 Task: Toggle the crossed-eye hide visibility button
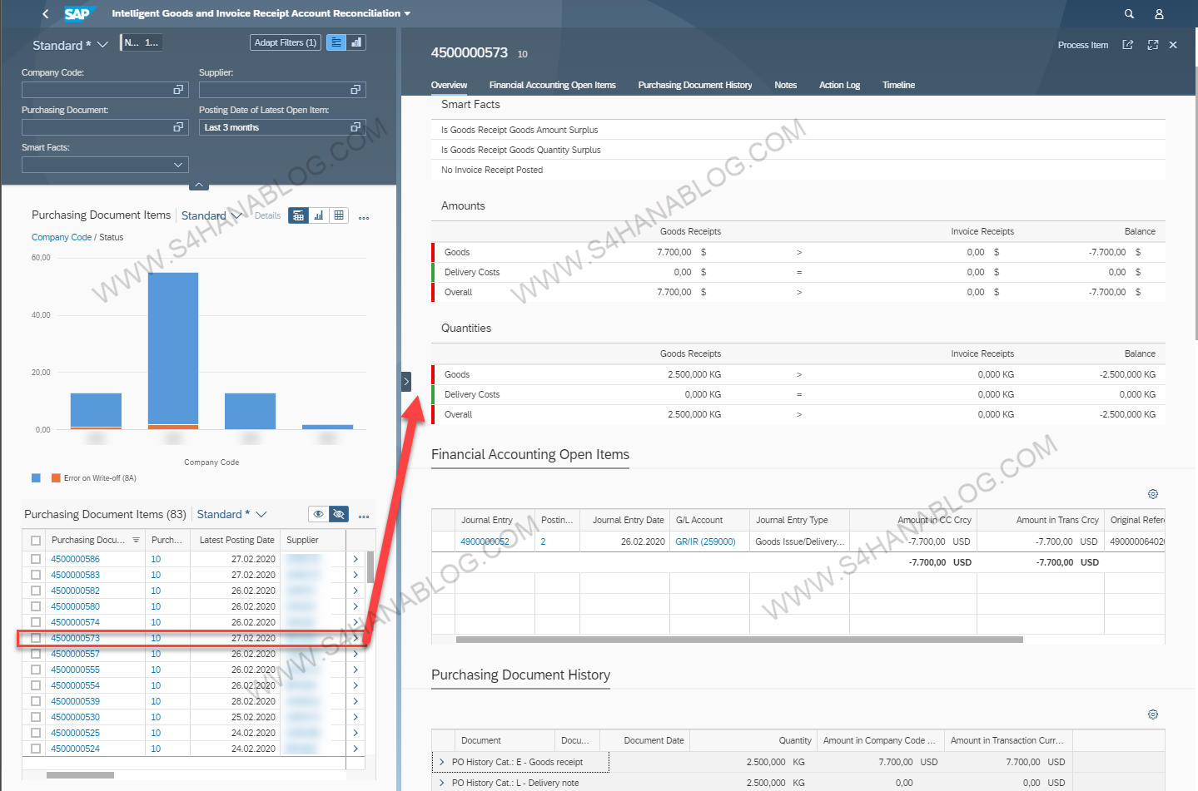tap(339, 514)
